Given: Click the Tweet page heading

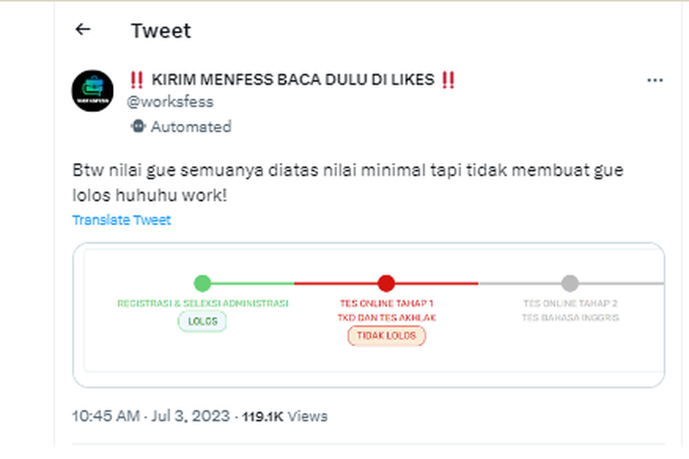Looking at the screenshot, I should [x=161, y=30].
